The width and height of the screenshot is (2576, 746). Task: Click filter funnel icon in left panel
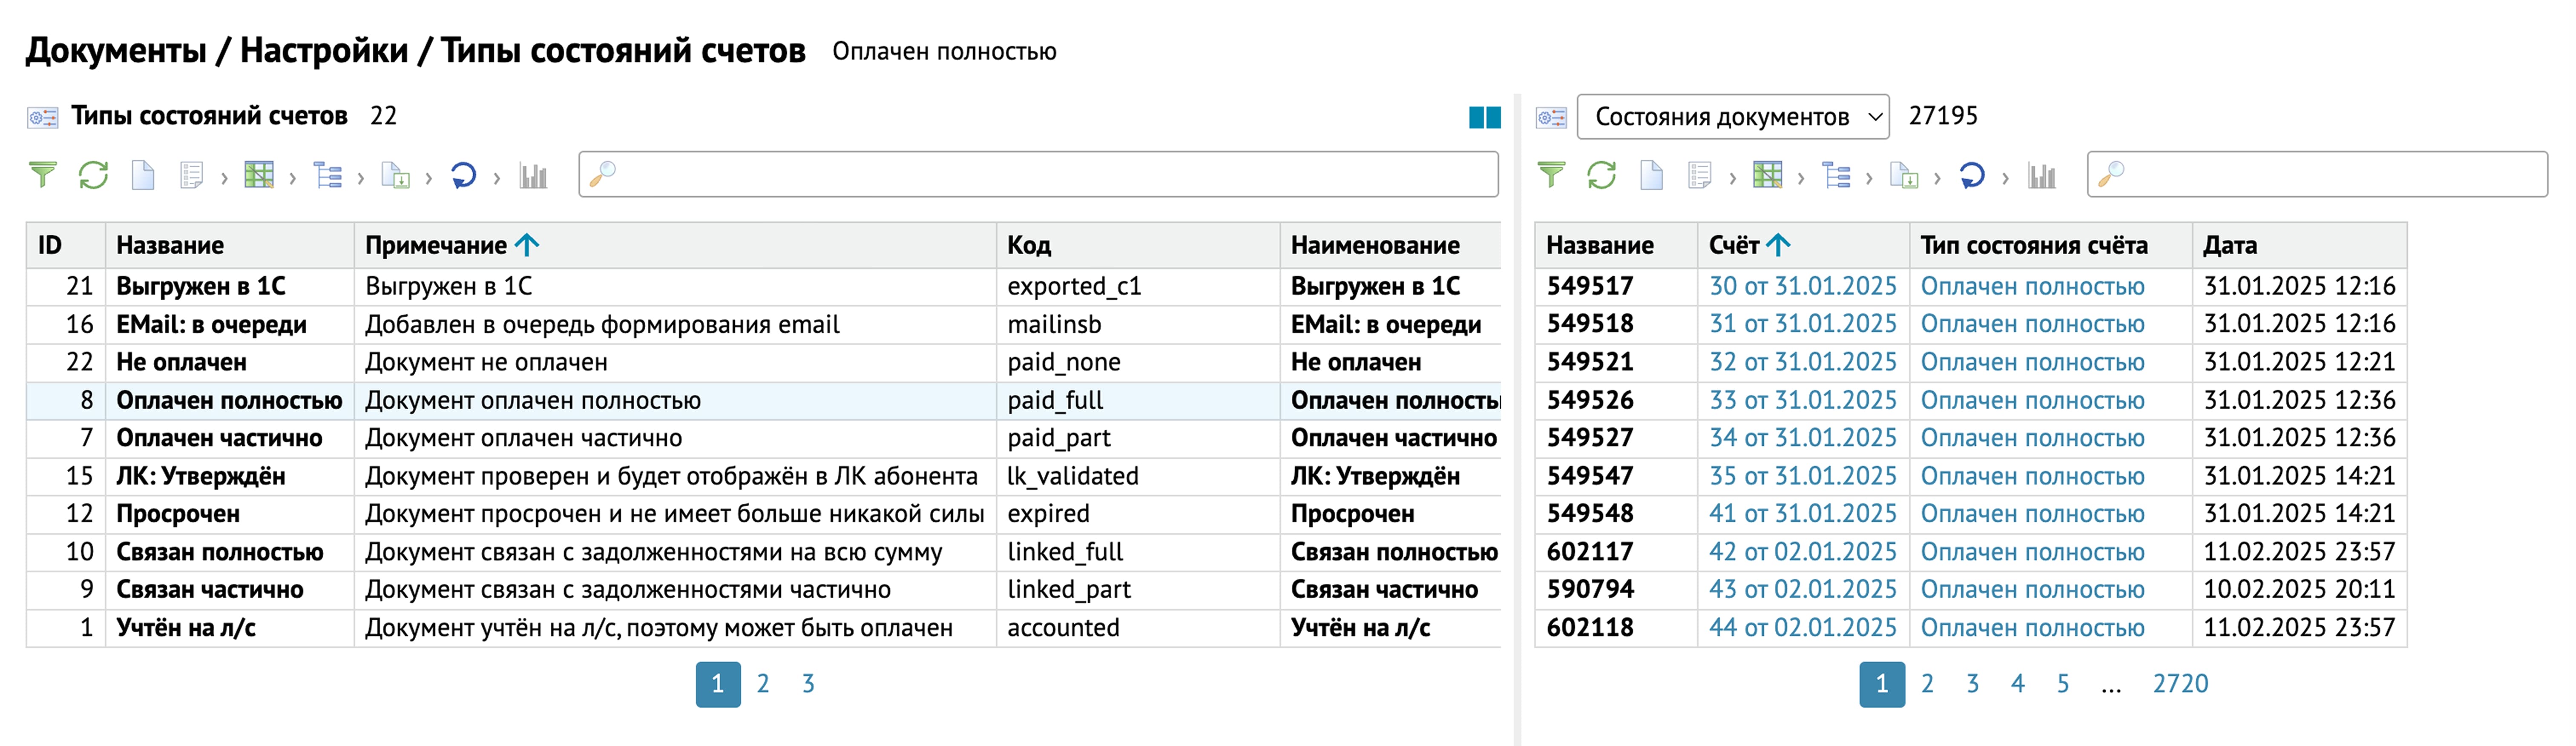tap(43, 176)
